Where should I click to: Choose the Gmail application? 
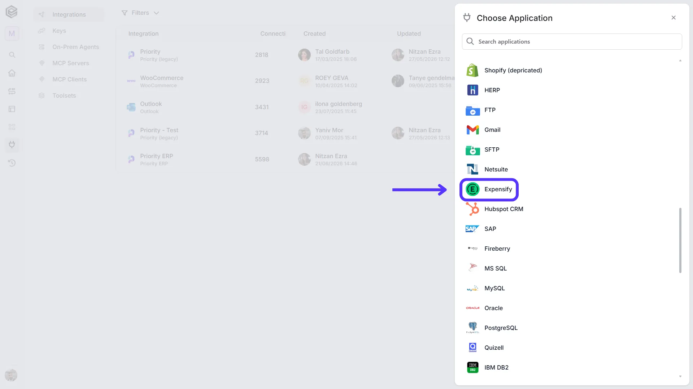tap(483, 130)
